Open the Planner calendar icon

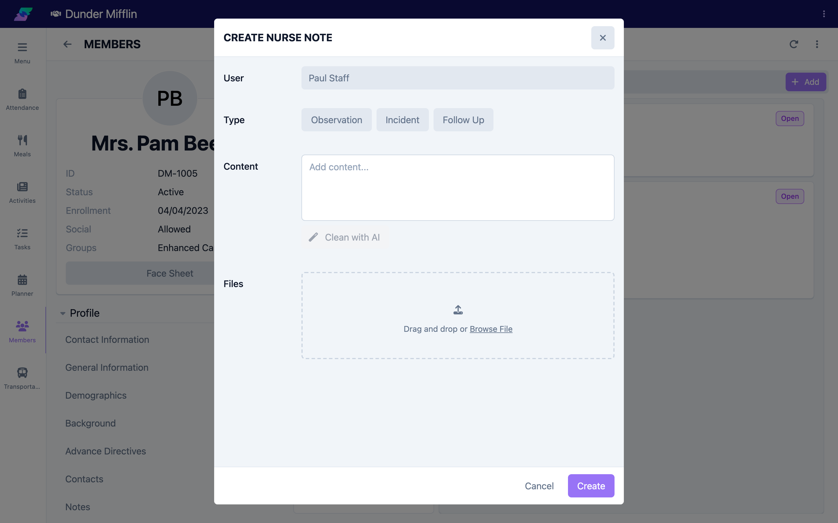(x=22, y=280)
